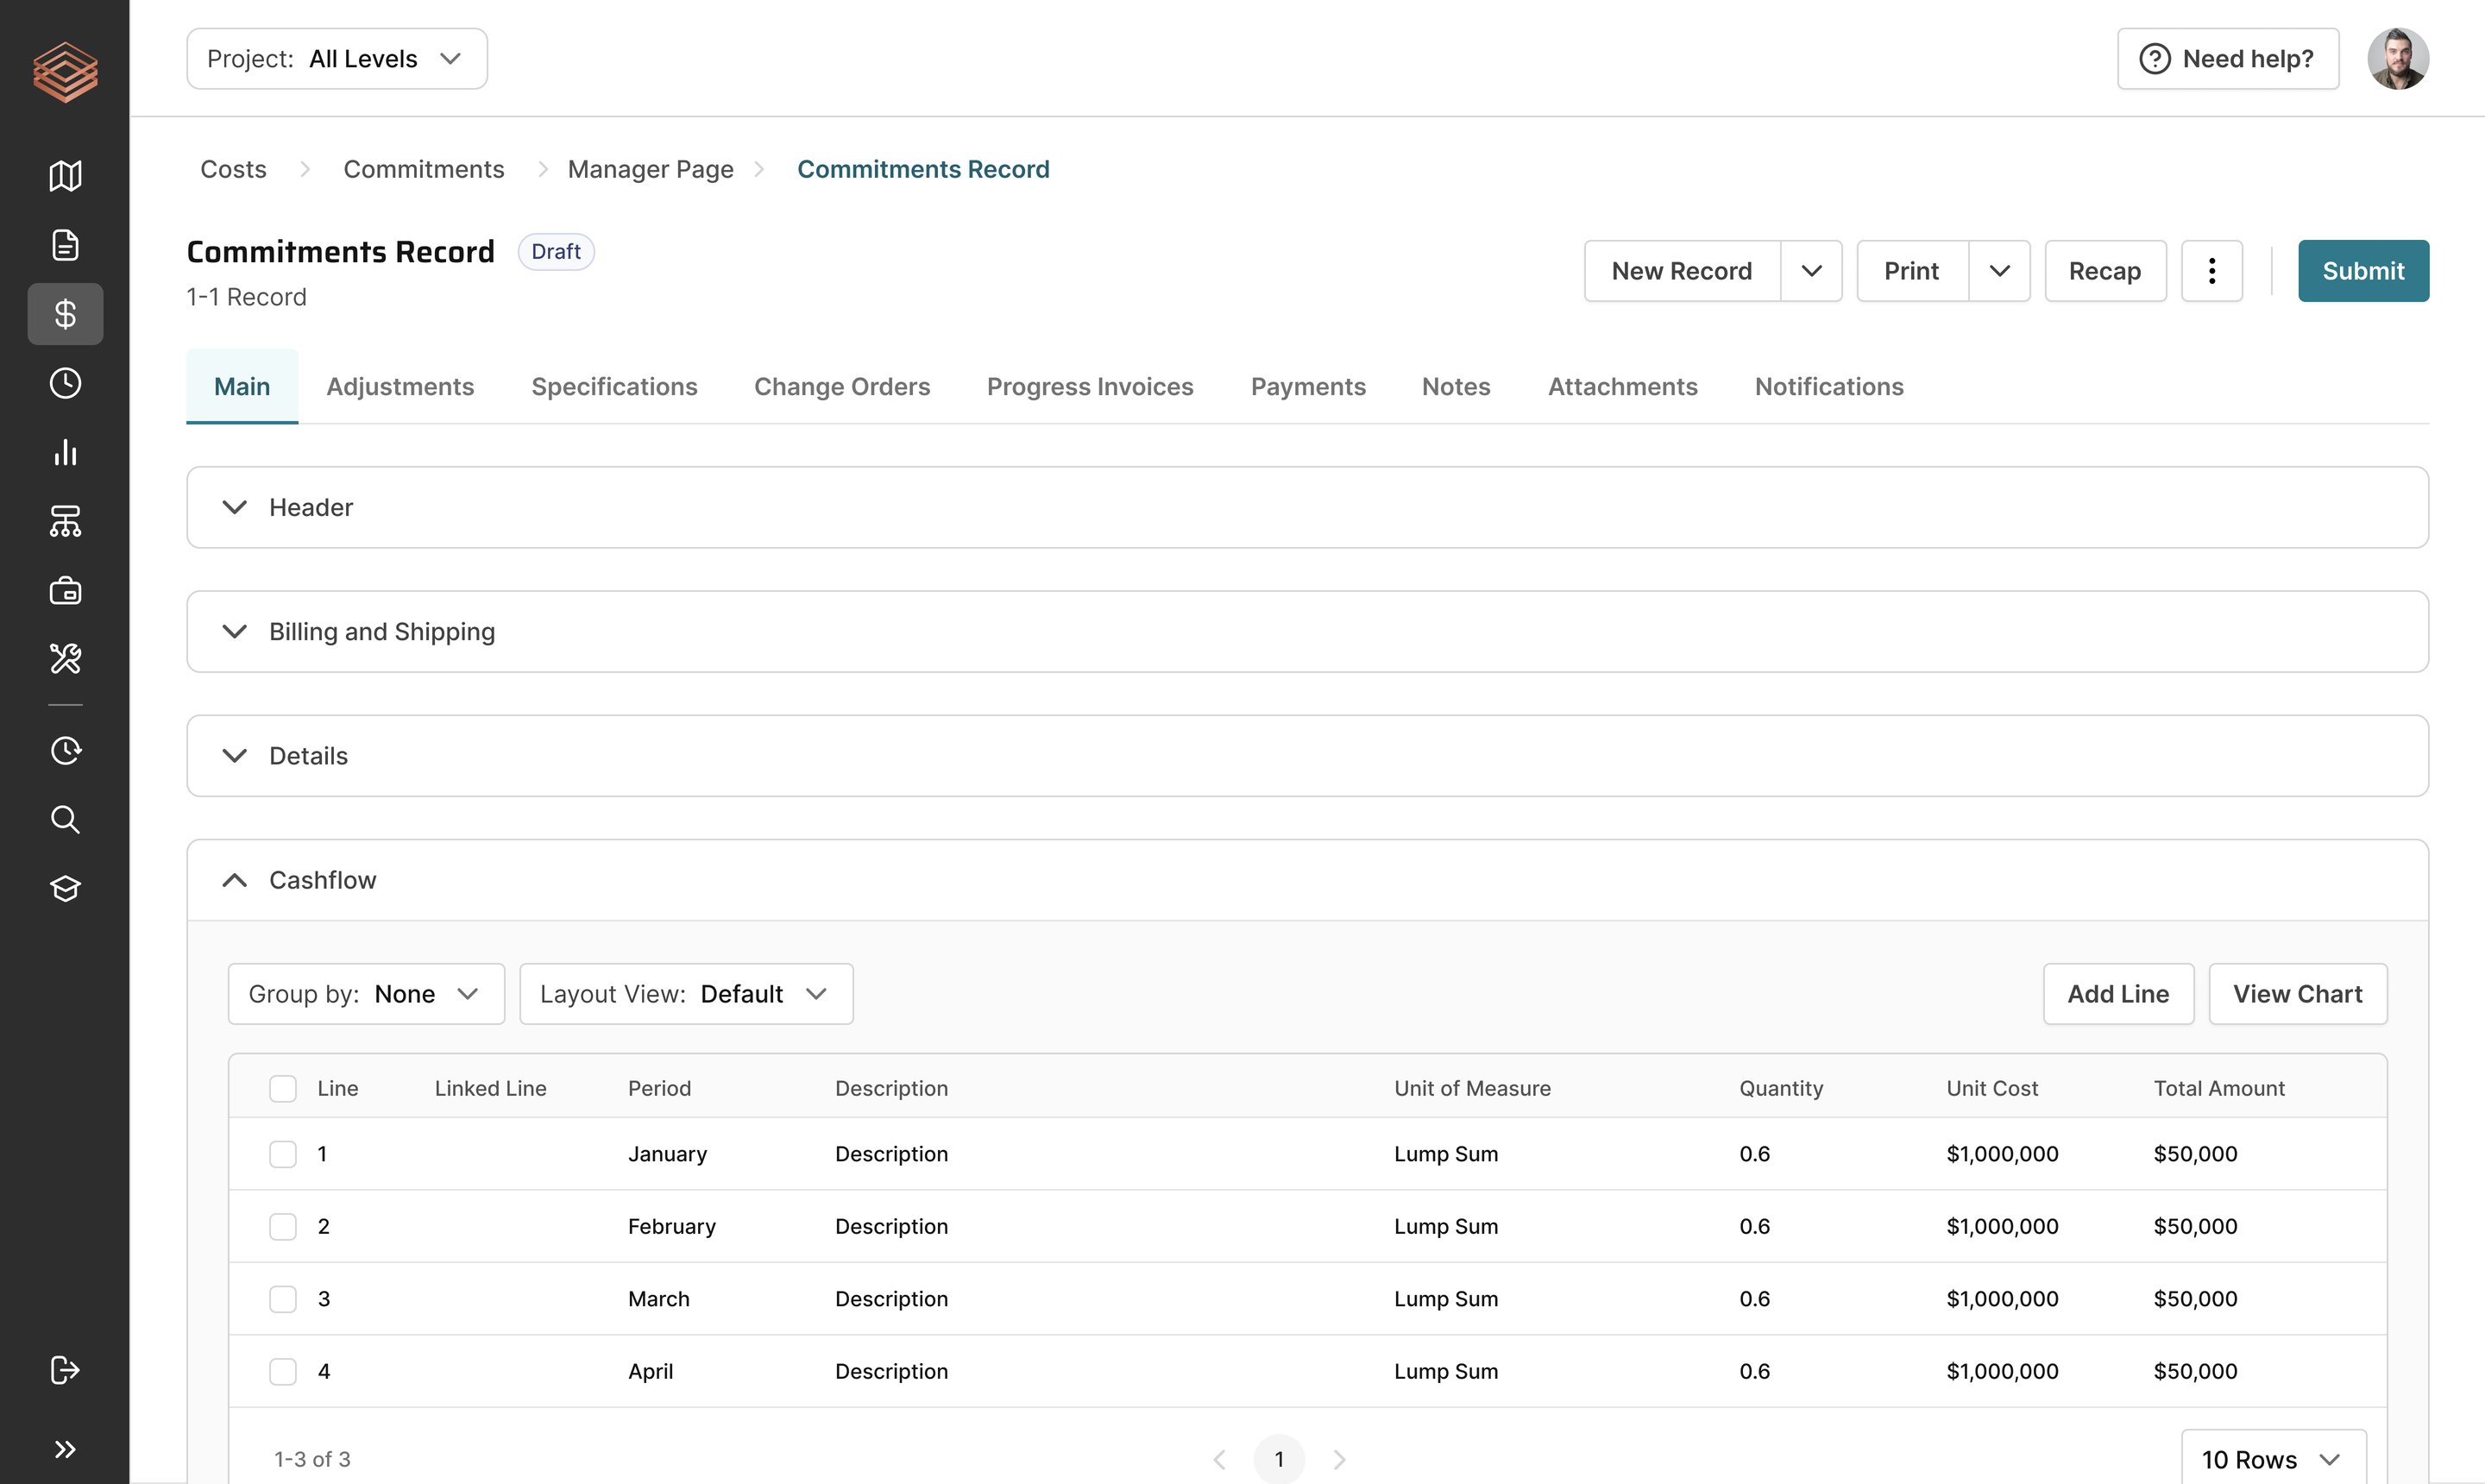This screenshot has width=2485, height=1484.
Task: Click the Add Line button
Action: click(x=2118, y=994)
